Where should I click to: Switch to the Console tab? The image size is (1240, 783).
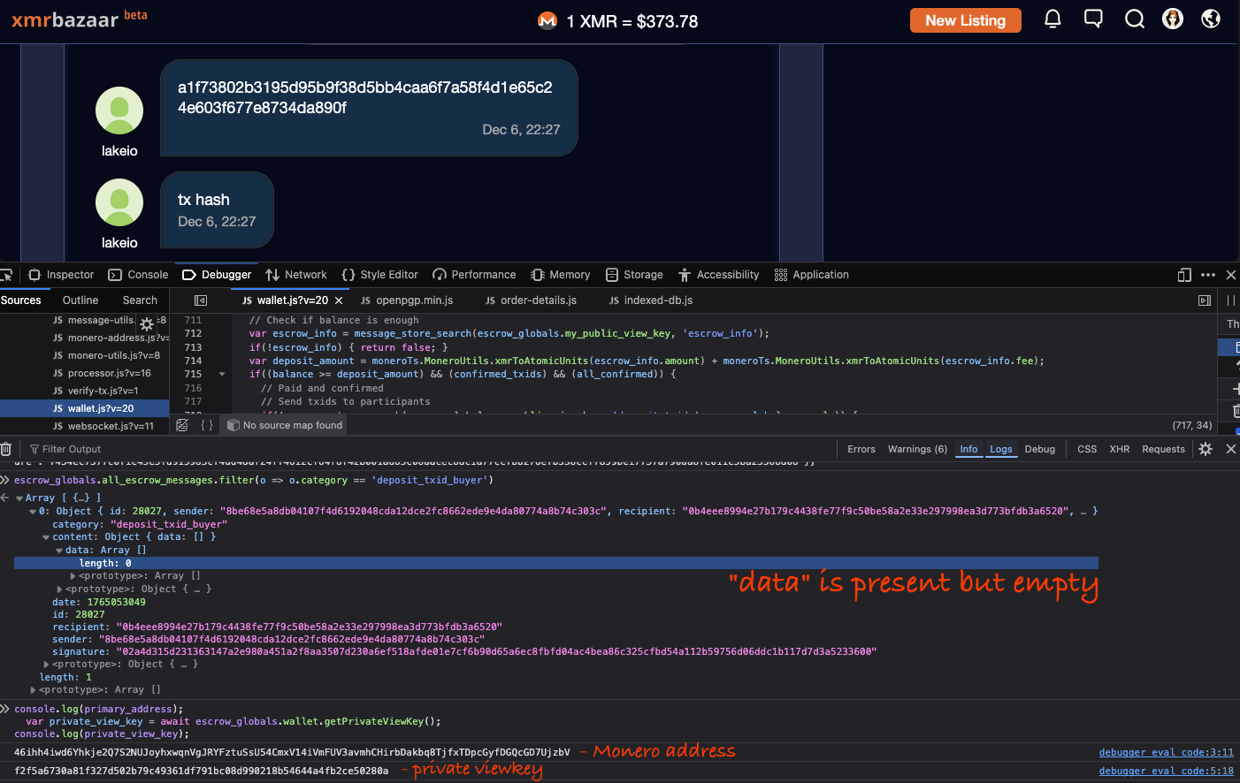[x=138, y=275]
